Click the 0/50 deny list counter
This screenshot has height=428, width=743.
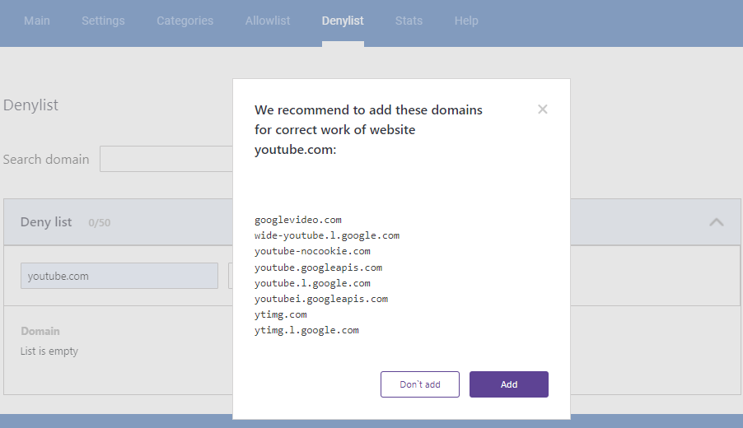pyautogui.click(x=99, y=223)
